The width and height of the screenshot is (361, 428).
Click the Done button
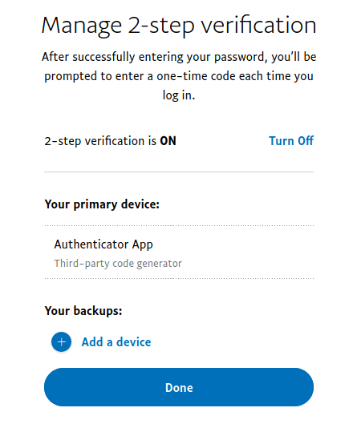pos(179,387)
